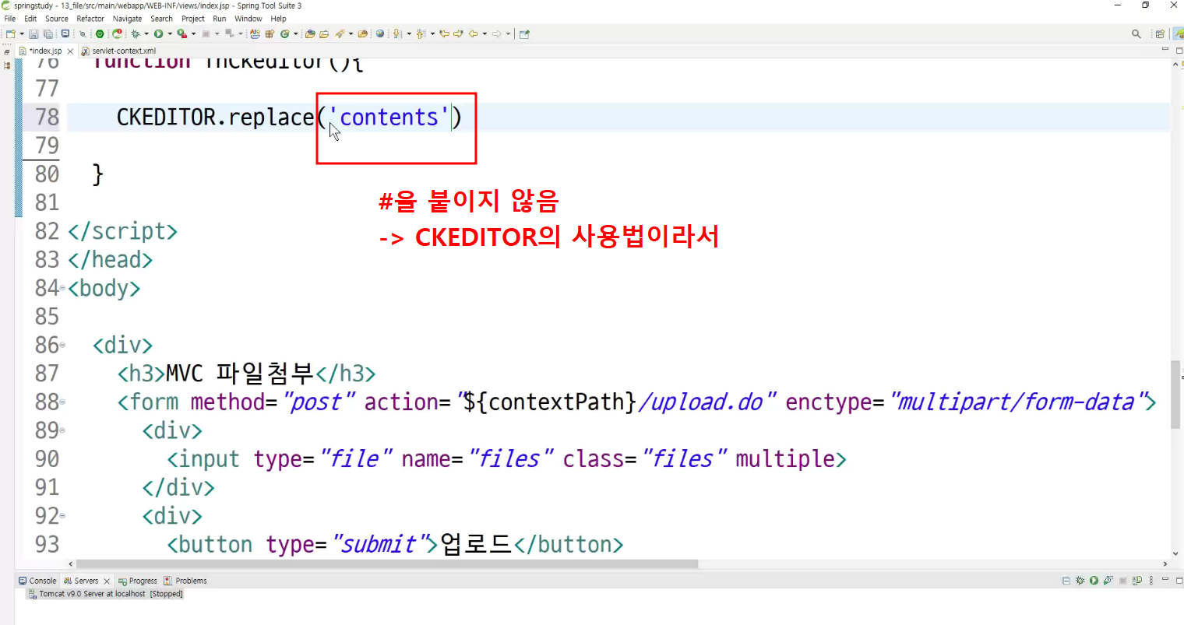Viewport: 1184px width, 625px height.
Task: Open the Source menu
Action: [57, 19]
